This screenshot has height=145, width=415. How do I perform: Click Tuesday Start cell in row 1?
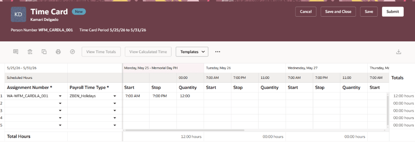[218, 96]
